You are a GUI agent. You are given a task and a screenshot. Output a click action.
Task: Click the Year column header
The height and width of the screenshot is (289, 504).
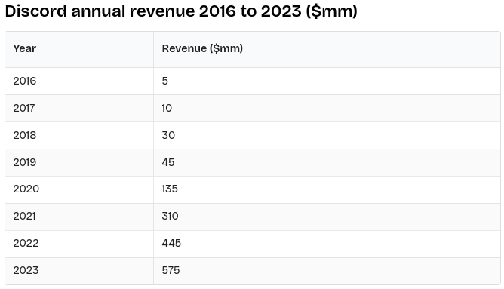coord(79,49)
